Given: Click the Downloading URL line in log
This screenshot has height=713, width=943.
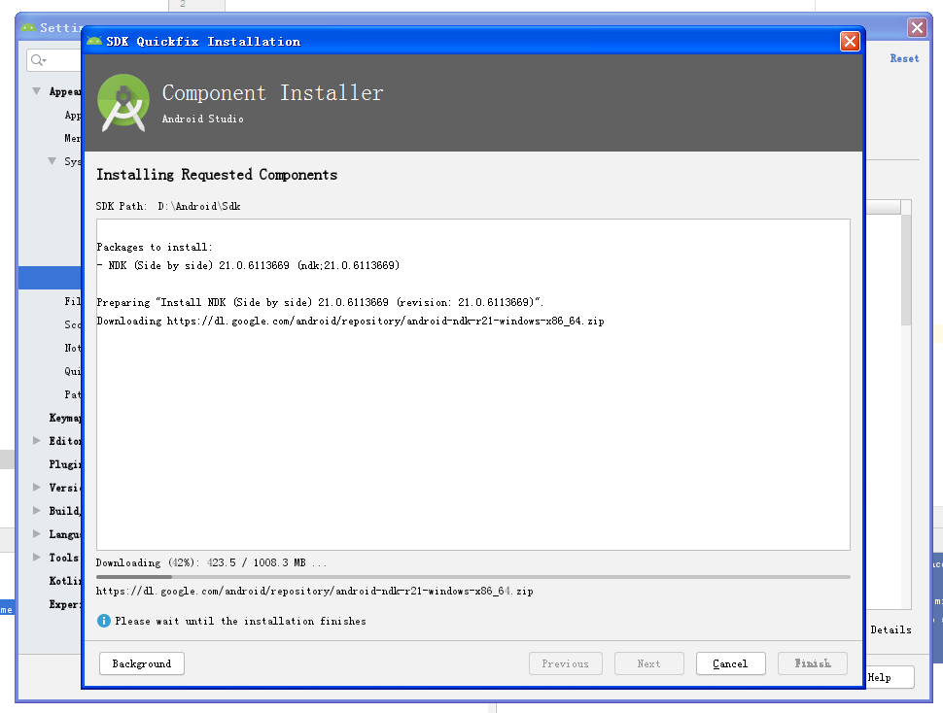Looking at the screenshot, I should 350,321.
